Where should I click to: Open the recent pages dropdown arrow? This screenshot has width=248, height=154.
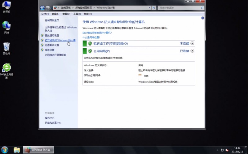51,8
